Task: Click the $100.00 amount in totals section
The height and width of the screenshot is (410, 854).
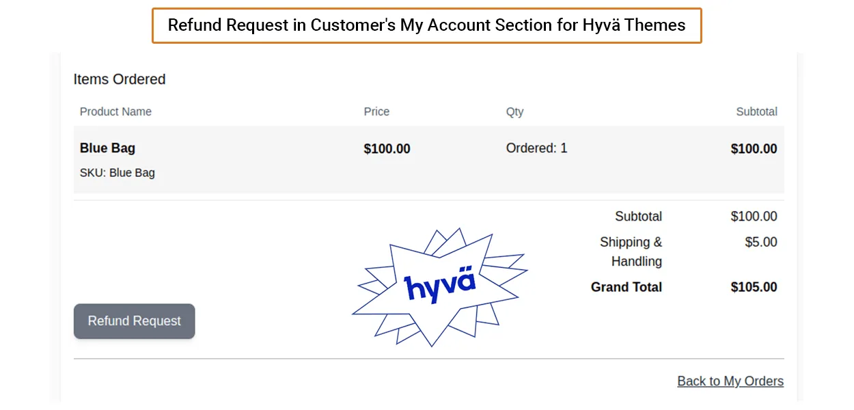Action: tap(754, 217)
